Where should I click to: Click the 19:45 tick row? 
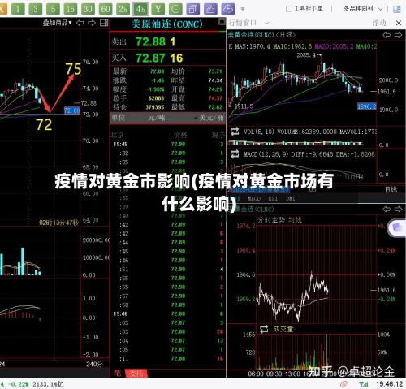click(x=167, y=144)
